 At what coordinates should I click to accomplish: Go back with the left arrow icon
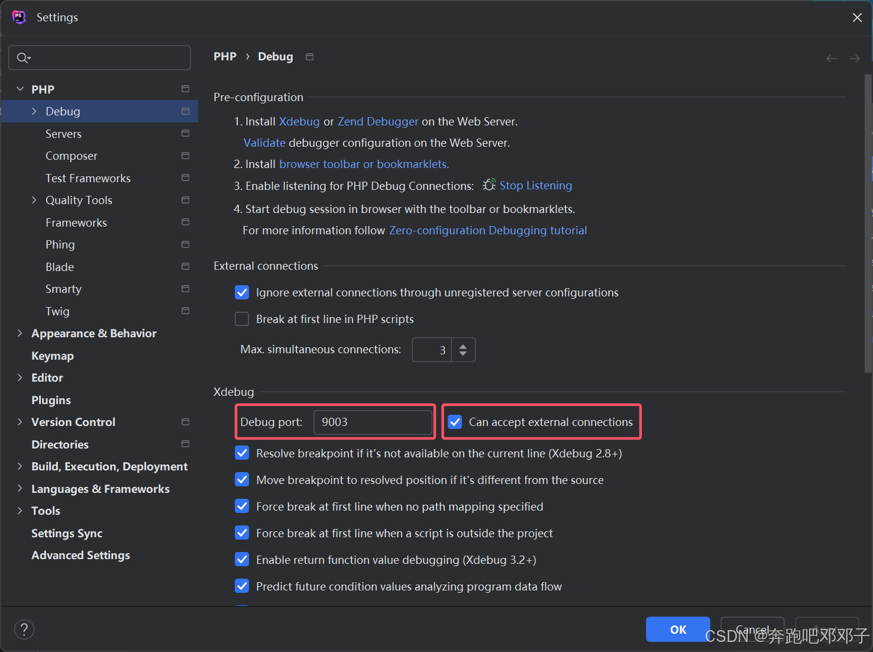831,58
